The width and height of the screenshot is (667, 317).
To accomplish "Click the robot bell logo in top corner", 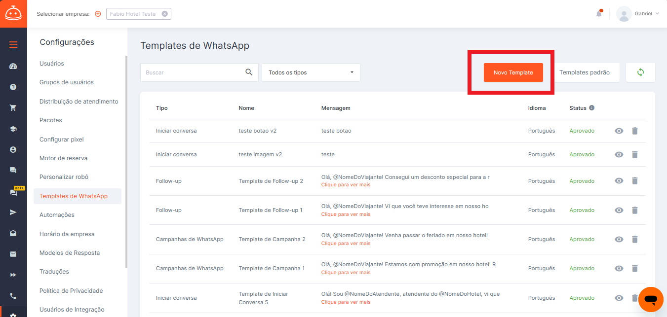I will point(13,13).
